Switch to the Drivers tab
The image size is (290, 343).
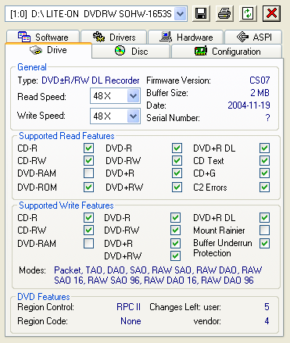(114, 38)
